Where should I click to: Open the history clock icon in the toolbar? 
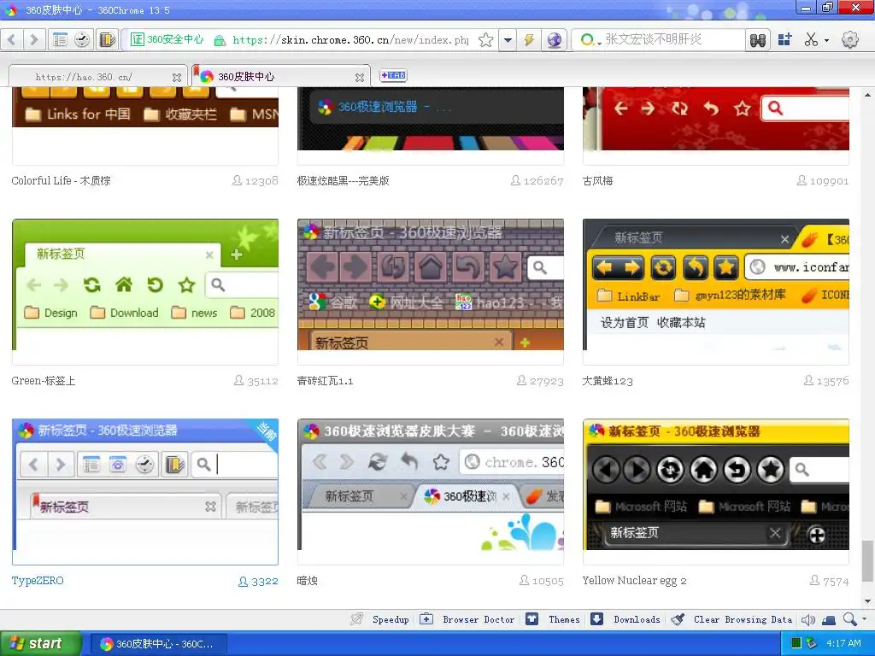coord(82,39)
